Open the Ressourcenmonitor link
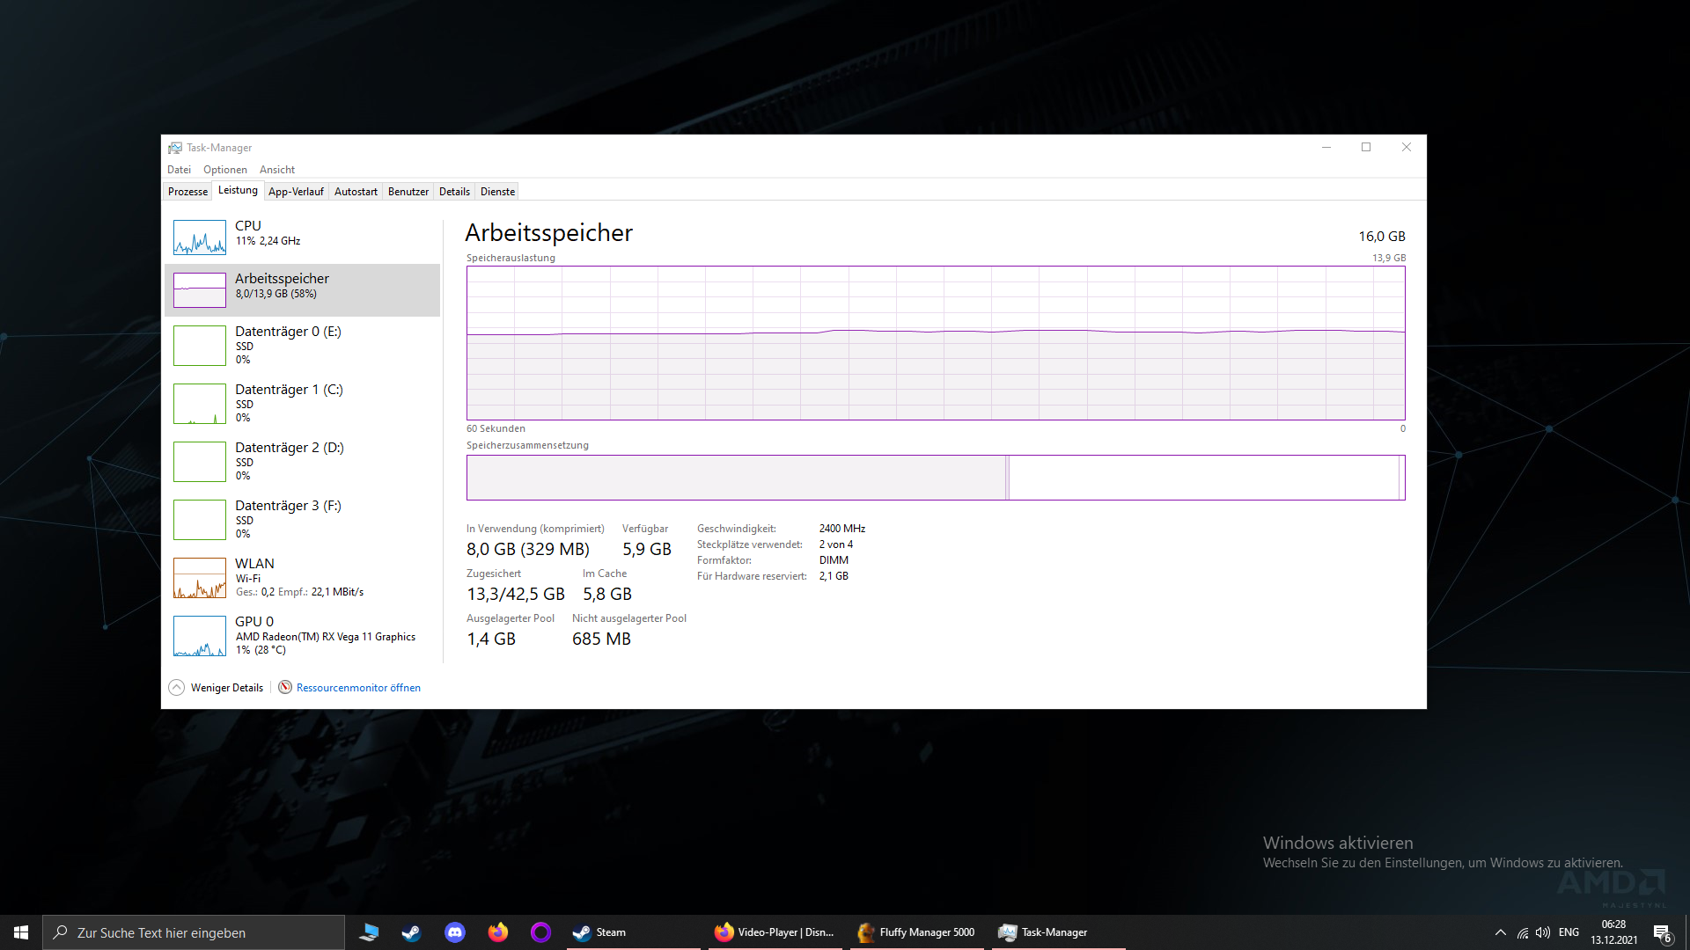This screenshot has width=1690, height=950. pos(357,688)
